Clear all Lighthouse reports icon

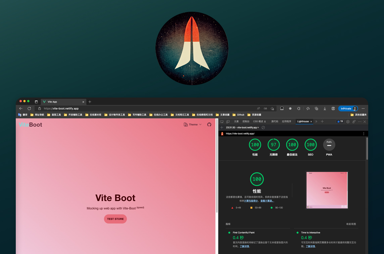click(263, 128)
